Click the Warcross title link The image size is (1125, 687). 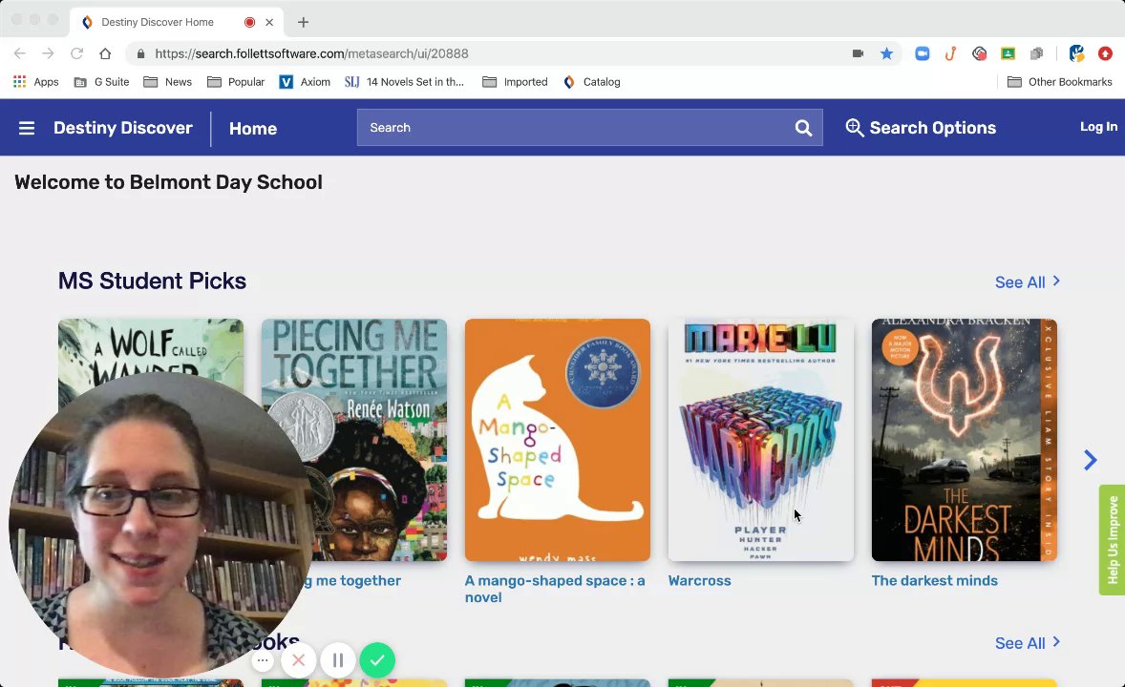click(x=699, y=581)
